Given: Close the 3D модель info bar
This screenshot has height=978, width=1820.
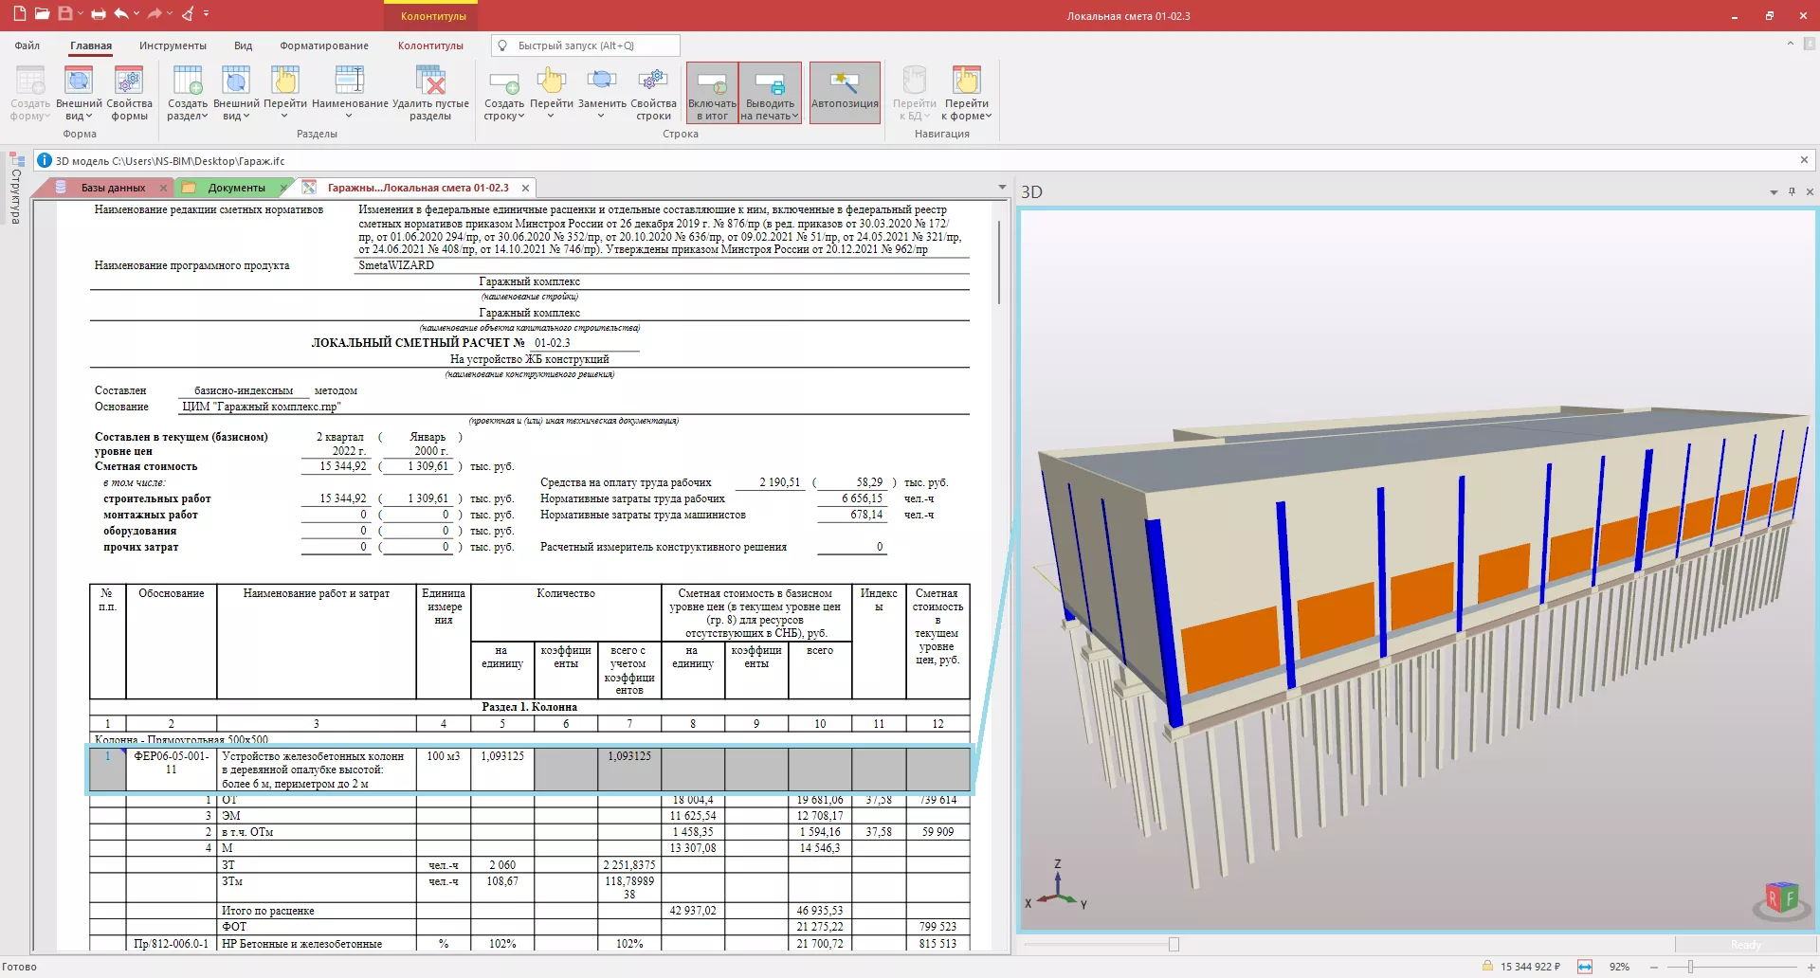Looking at the screenshot, I should tap(1804, 159).
